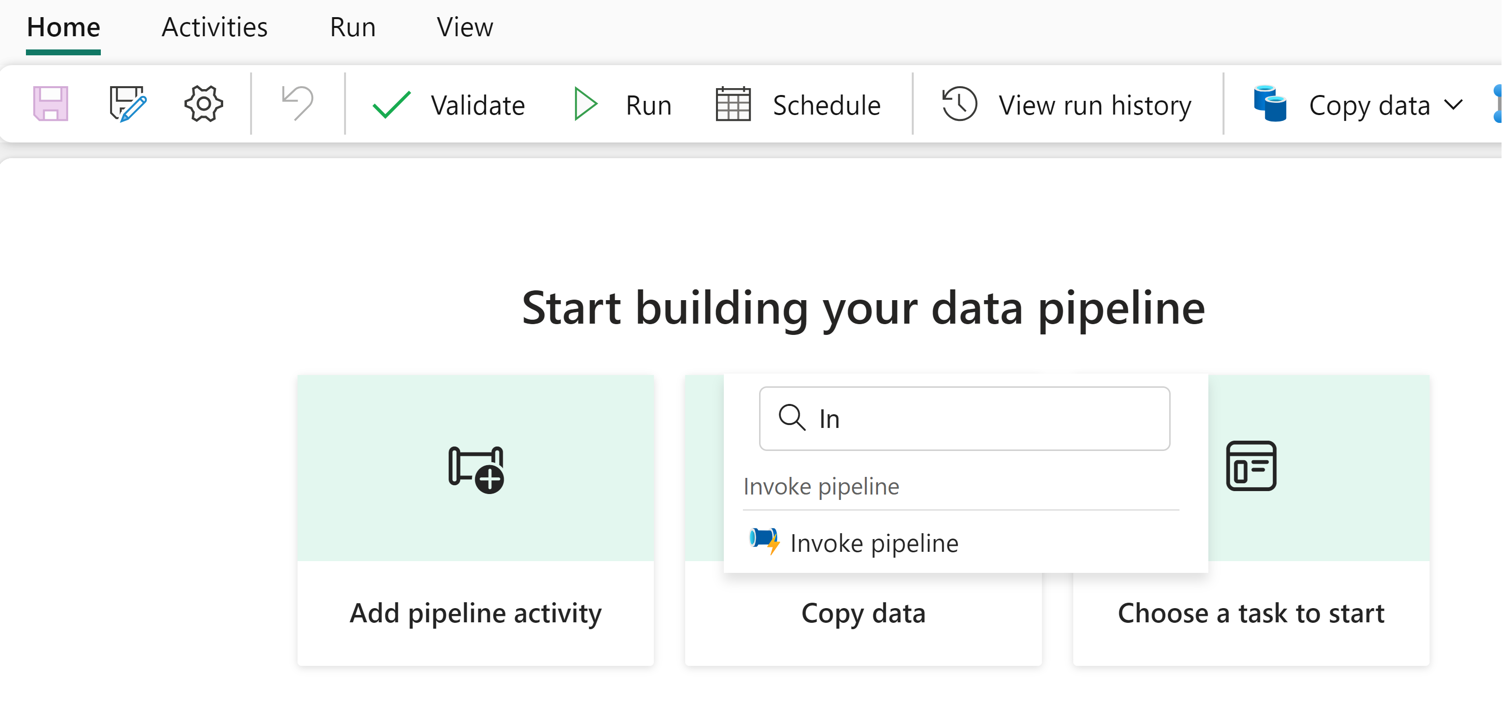
Task: Click the green Run play icon
Action: point(585,104)
